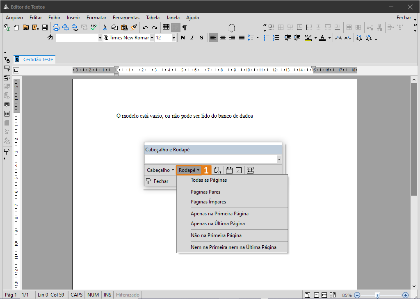
Task: Toggle INS insert mode in status bar
Action: click(x=107, y=295)
